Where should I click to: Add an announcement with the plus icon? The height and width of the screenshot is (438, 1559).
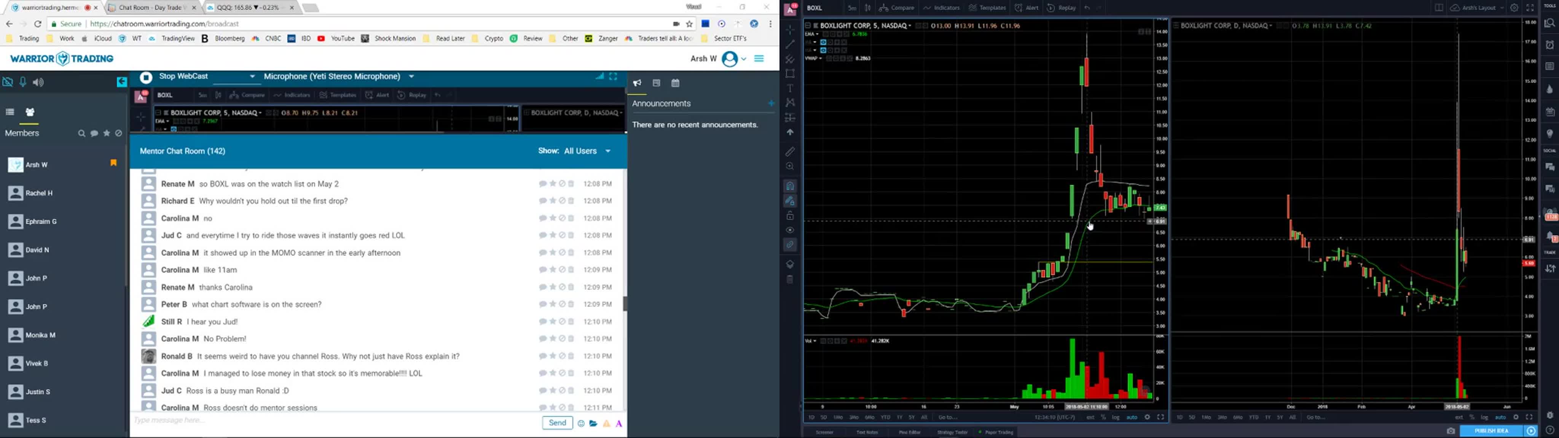tap(771, 103)
